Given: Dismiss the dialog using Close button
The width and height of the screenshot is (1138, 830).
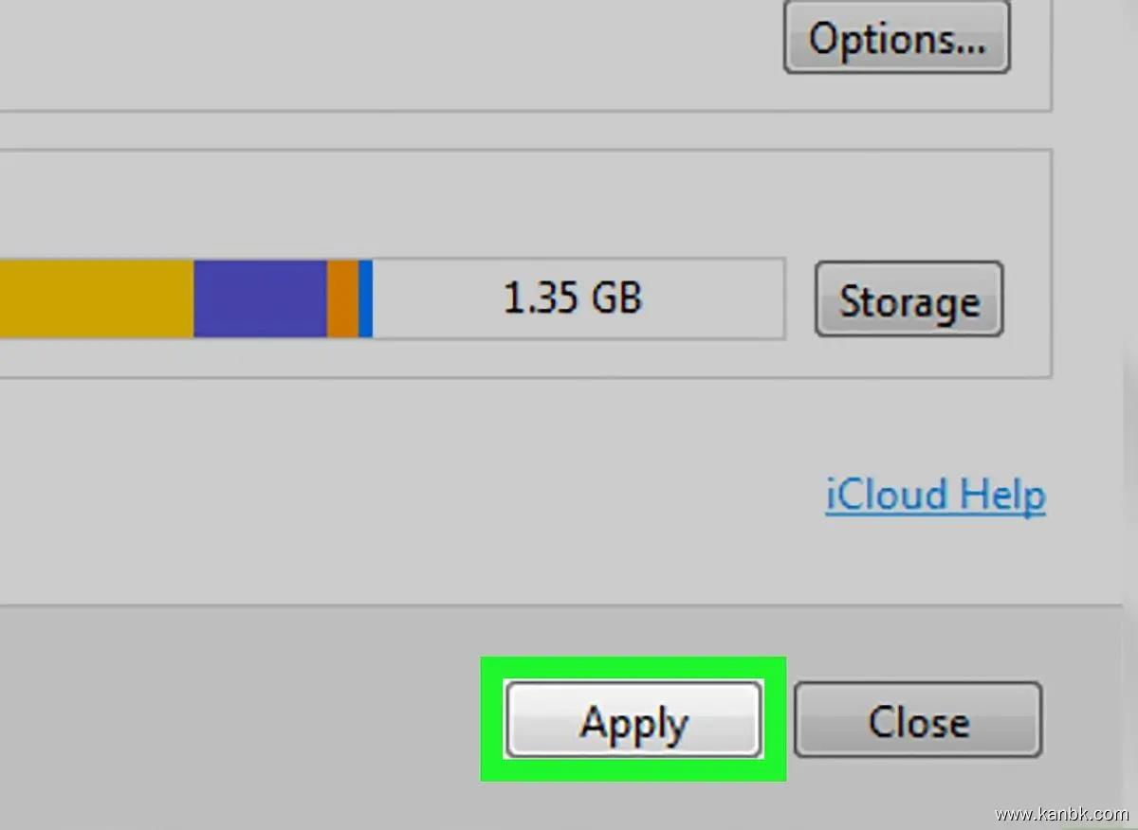Looking at the screenshot, I should [917, 721].
